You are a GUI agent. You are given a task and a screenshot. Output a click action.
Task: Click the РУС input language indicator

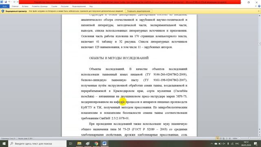(237, 143)
